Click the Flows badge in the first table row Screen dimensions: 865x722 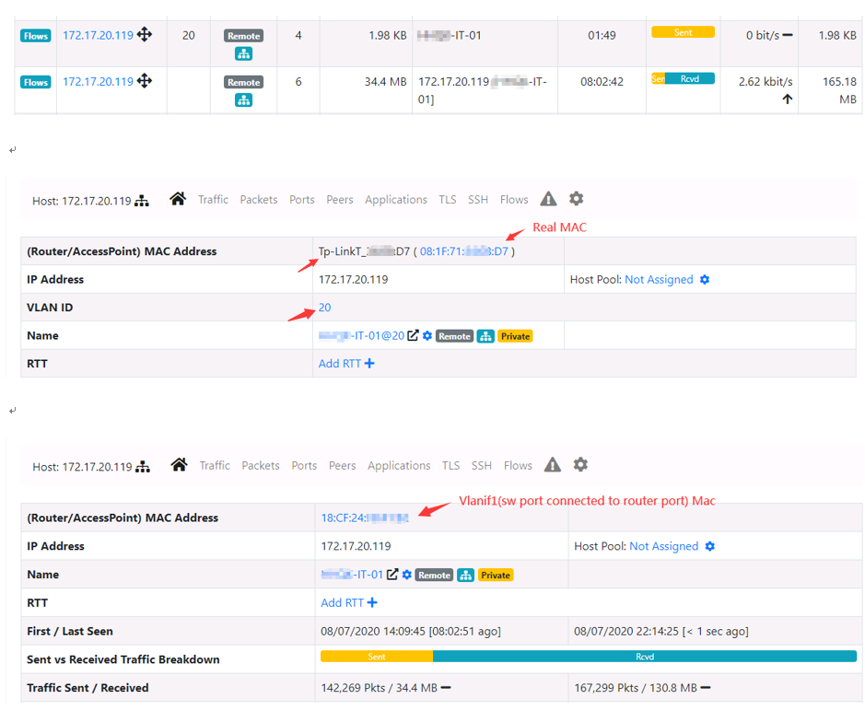click(x=35, y=35)
